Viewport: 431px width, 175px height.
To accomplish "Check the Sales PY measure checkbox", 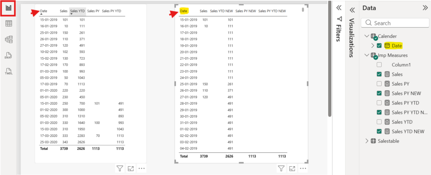I will (x=379, y=84).
